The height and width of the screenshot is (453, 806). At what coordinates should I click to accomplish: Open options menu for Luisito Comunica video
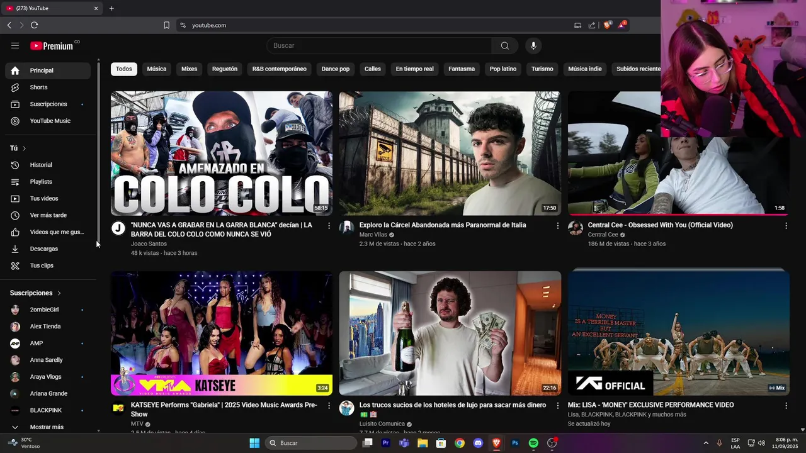(x=557, y=406)
